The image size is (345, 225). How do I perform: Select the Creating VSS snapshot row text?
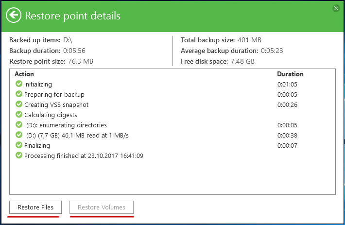56,104
